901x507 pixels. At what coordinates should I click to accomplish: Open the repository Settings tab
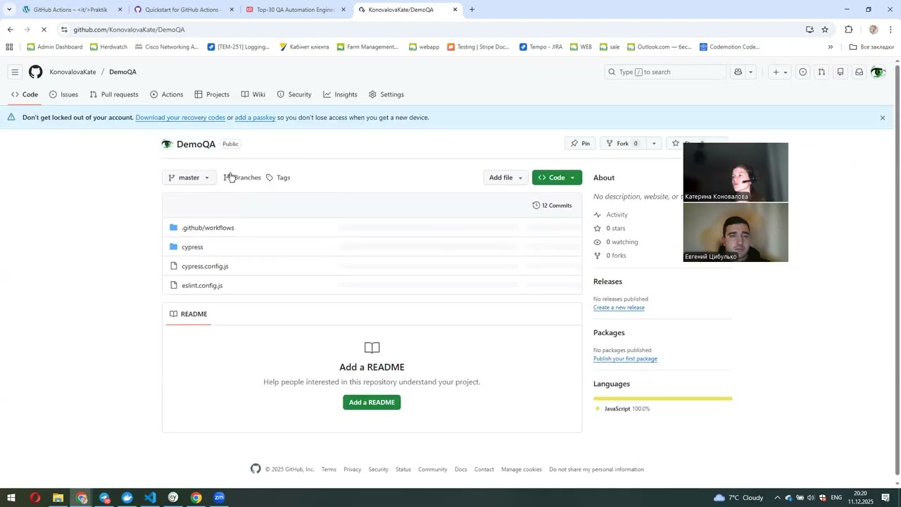(x=386, y=94)
